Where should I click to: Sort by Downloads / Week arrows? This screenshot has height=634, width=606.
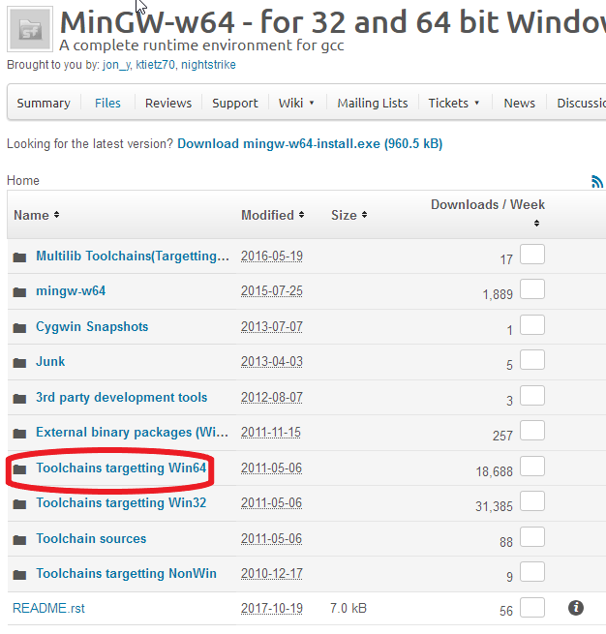[x=536, y=224]
